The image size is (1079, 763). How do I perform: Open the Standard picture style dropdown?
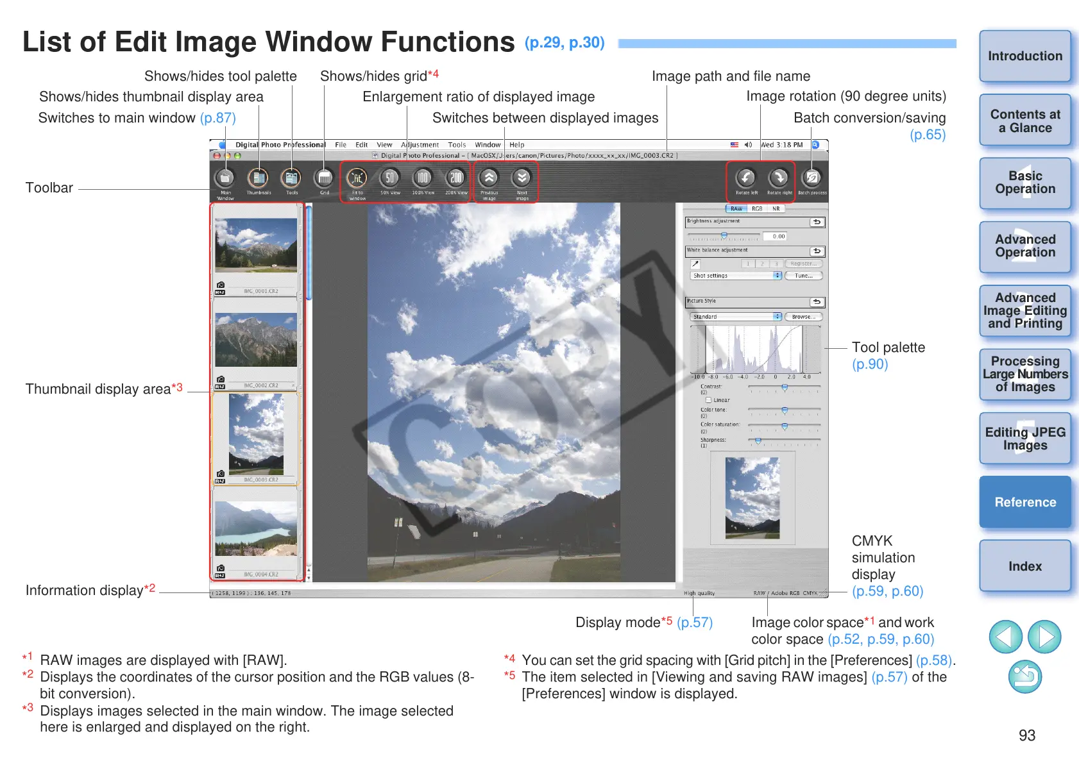coord(736,317)
